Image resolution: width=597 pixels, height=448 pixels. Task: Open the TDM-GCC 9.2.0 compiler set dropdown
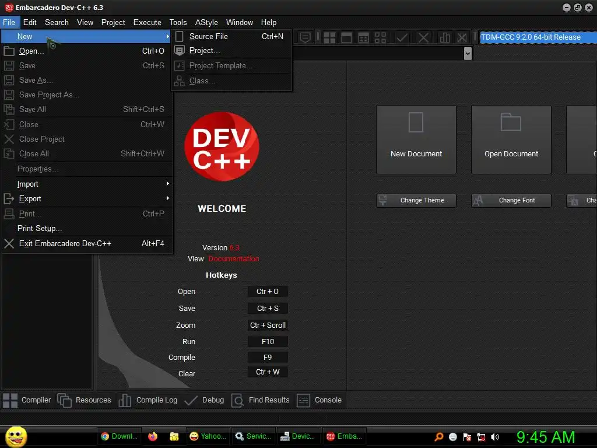(x=538, y=37)
